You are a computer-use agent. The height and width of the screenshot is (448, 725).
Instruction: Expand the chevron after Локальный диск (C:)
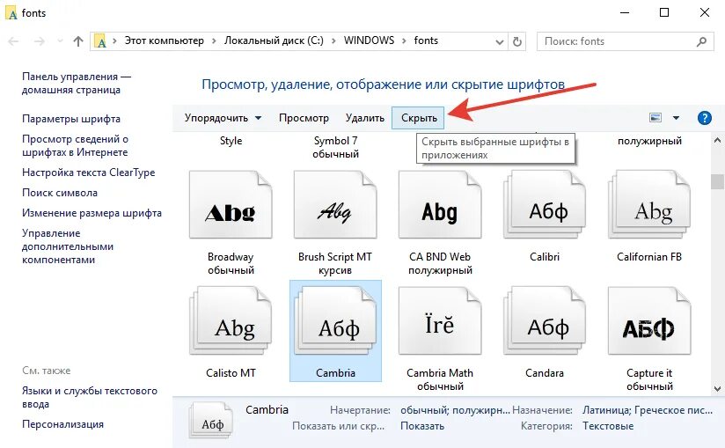333,41
